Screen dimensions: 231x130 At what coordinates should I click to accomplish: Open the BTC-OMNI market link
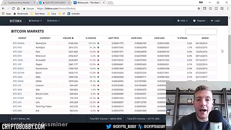(18, 81)
